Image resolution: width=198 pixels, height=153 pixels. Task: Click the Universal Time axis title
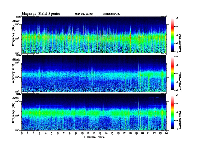click(94, 137)
